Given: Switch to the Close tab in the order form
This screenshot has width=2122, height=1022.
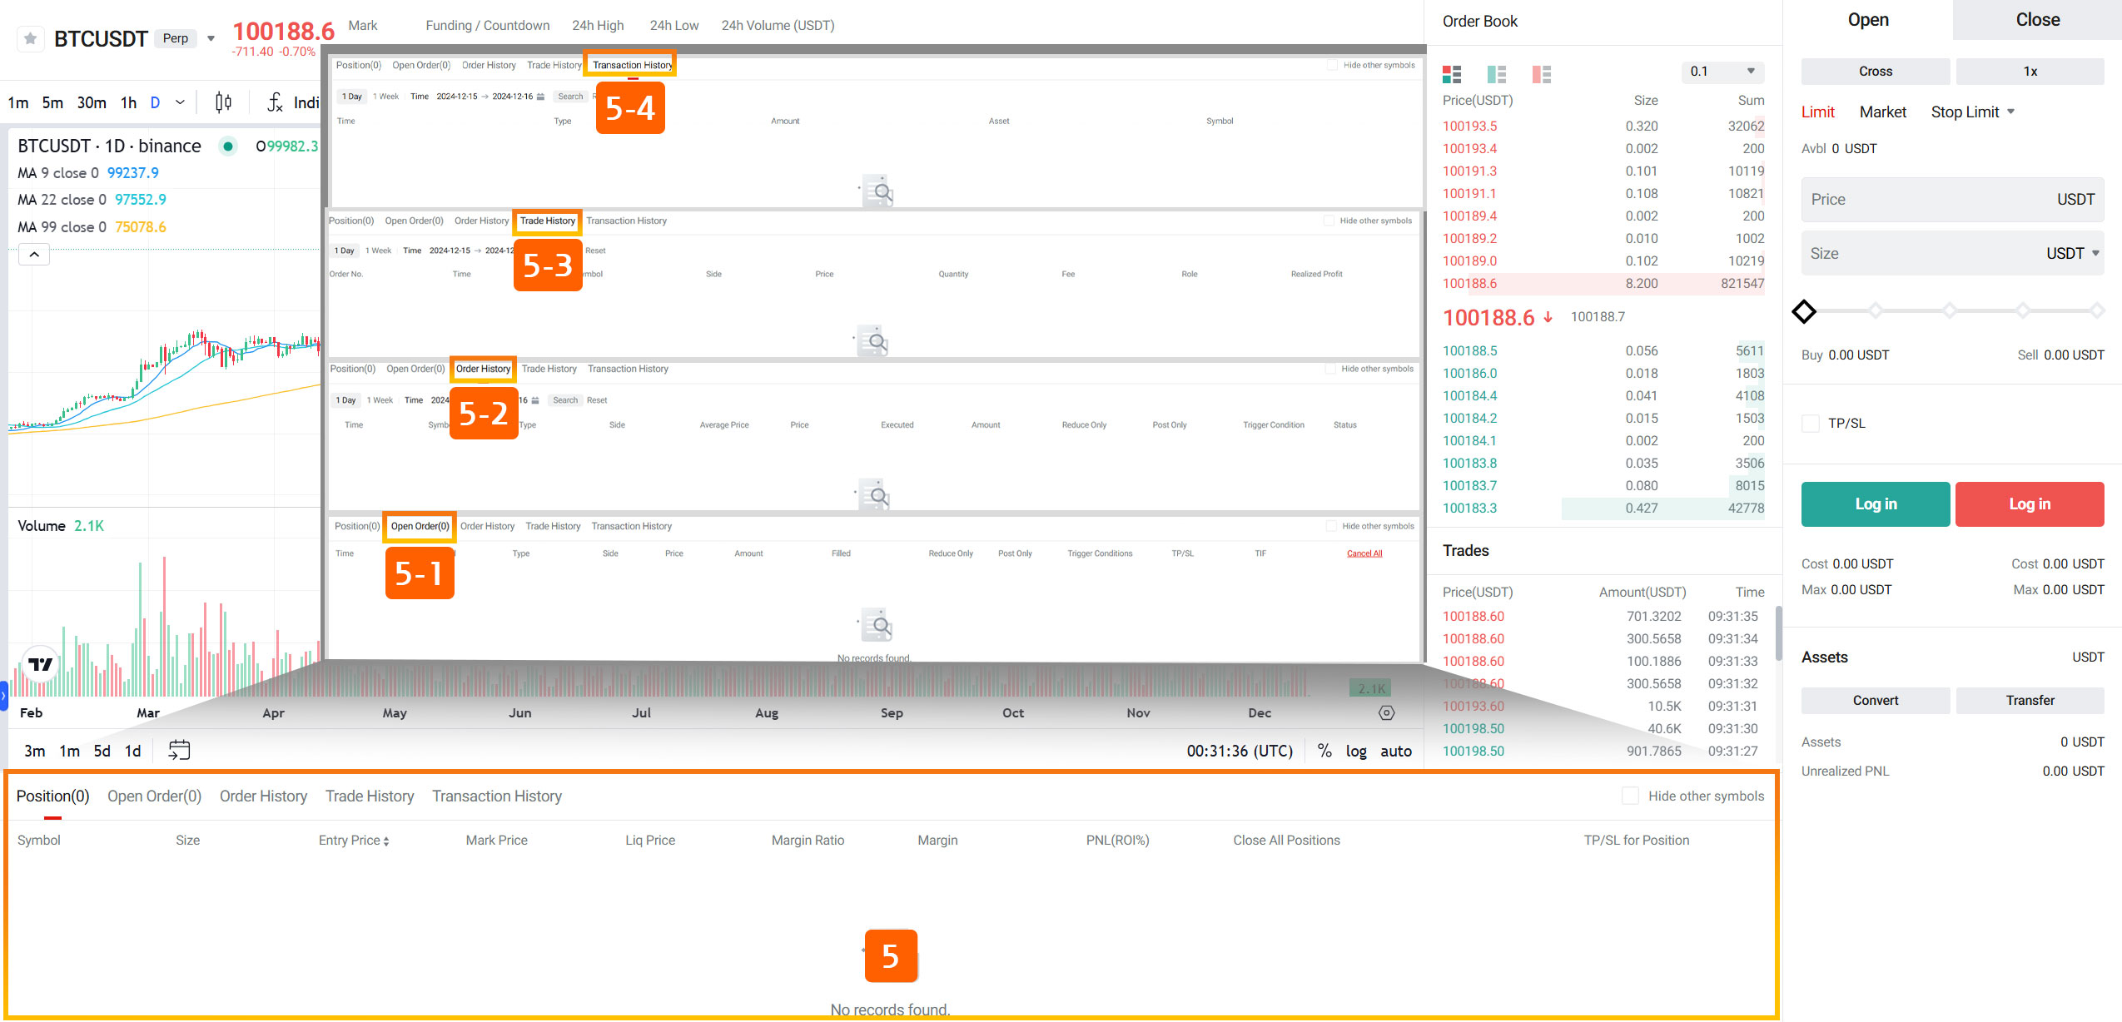Looking at the screenshot, I should point(2037,20).
